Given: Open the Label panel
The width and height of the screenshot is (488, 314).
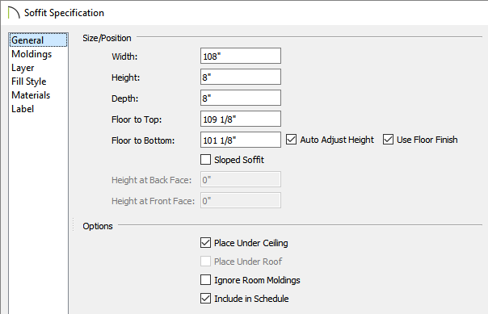Looking at the screenshot, I should [23, 109].
